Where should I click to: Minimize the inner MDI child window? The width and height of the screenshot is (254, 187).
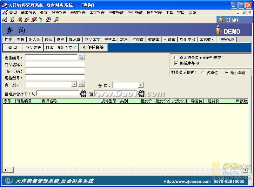(238, 12)
